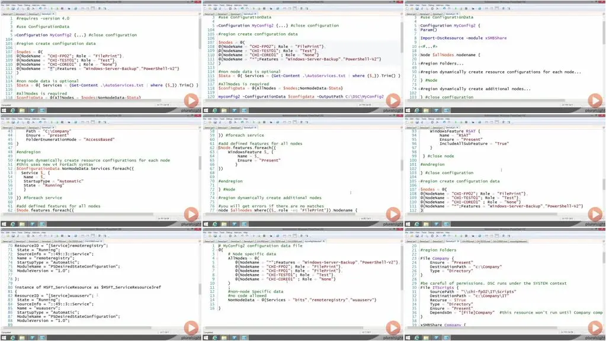Expand the collapsed '#region Folders...' line

pyautogui.click(x=418, y=63)
